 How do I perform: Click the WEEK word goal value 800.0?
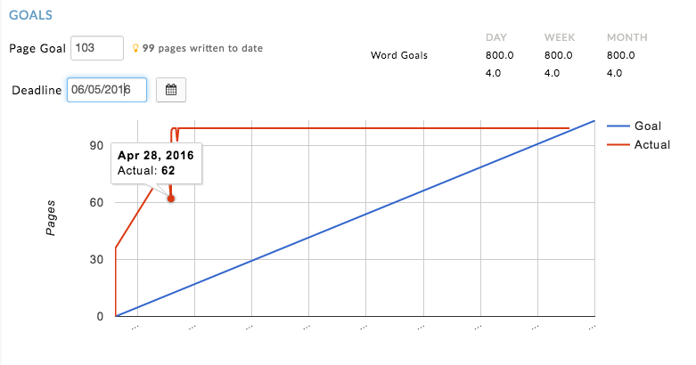(559, 55)
